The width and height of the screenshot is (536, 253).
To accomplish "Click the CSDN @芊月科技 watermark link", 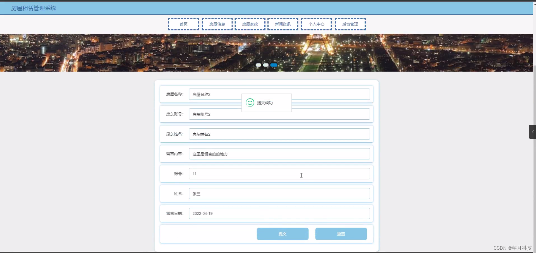I will (513, 248).
